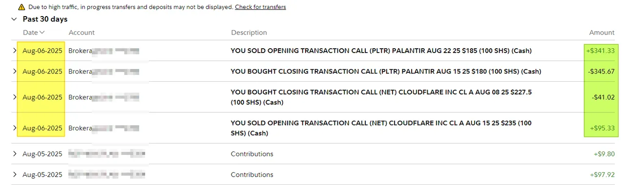This screenshot has width=625, height=185.
Task: Expand the +$9.80 Contributions row chevron
Action: coord(15,154)
